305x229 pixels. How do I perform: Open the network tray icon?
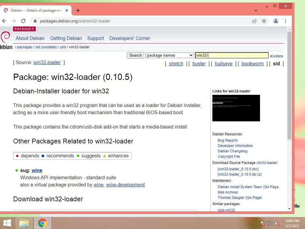(270, 223)
